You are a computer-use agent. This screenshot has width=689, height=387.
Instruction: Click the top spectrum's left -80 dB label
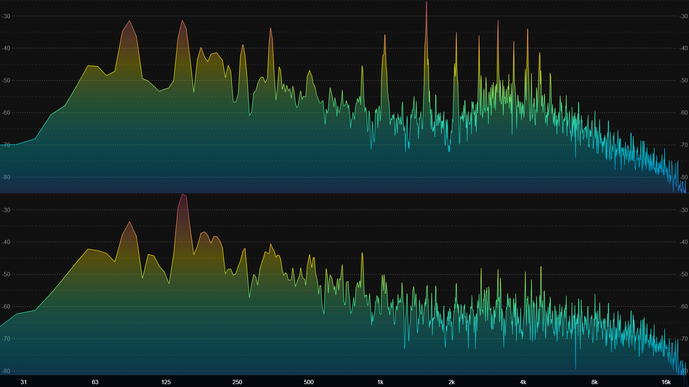[x=6, y=177]
